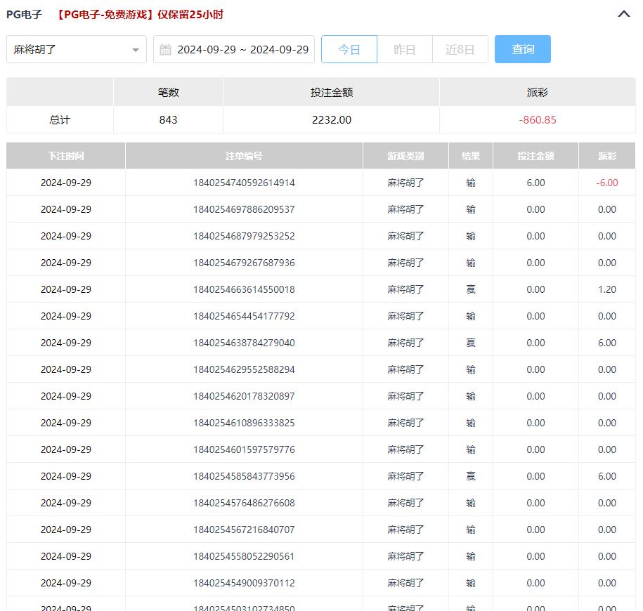Image resolution: width=643 pixels, height=611 pixels.
Task: Switch to the 近8日 tab
Action: pos(460,50)
